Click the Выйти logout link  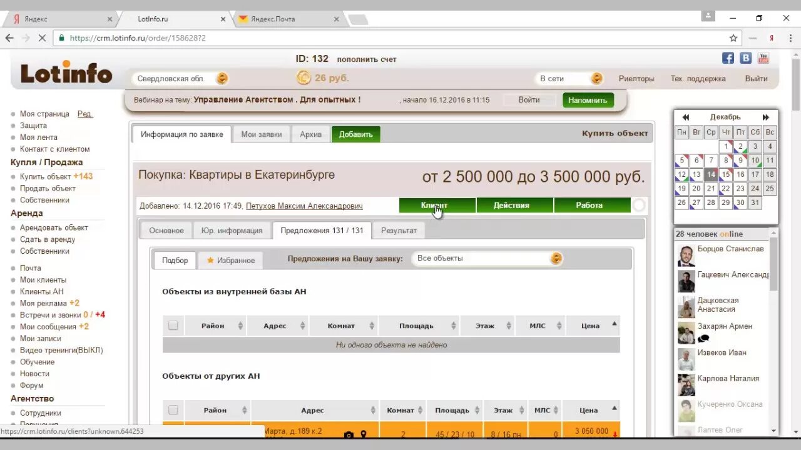(756, 79)
